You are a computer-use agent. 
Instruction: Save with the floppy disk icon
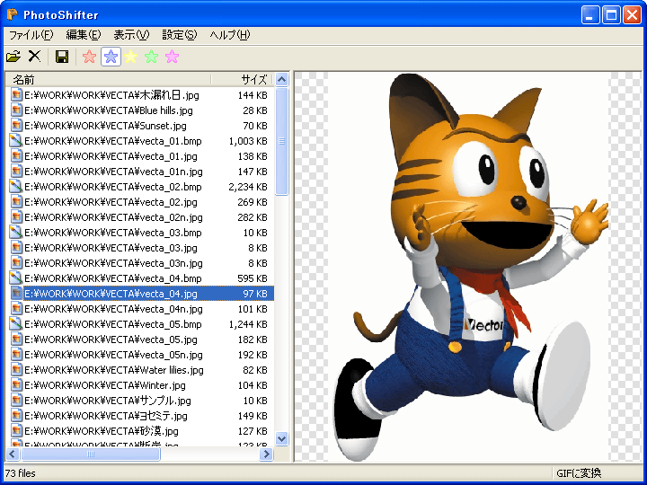[62, 57]
